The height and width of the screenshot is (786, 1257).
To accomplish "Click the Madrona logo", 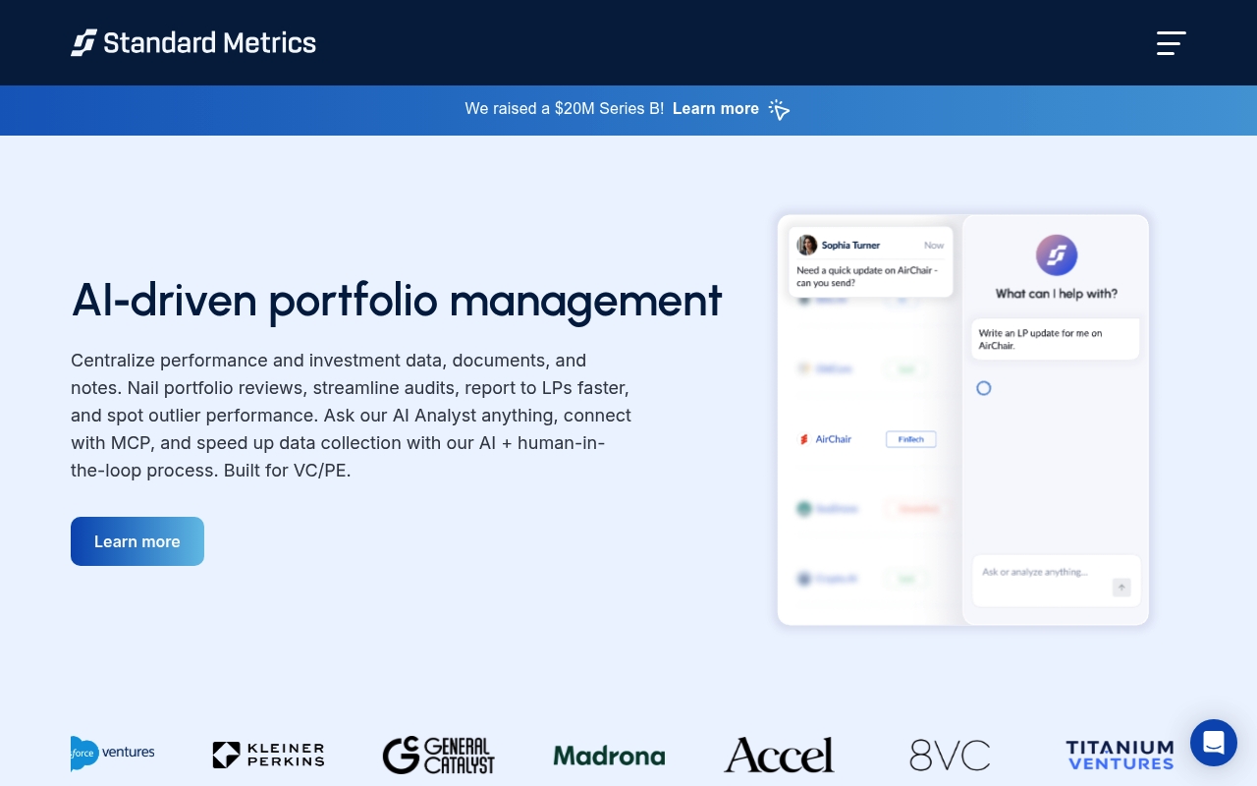I will 609,756.
